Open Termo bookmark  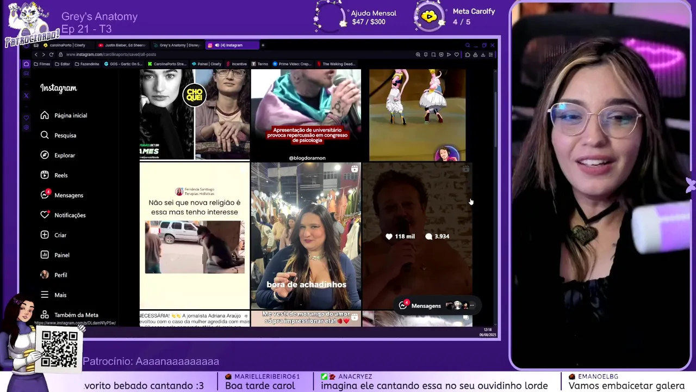click(260, 64)
